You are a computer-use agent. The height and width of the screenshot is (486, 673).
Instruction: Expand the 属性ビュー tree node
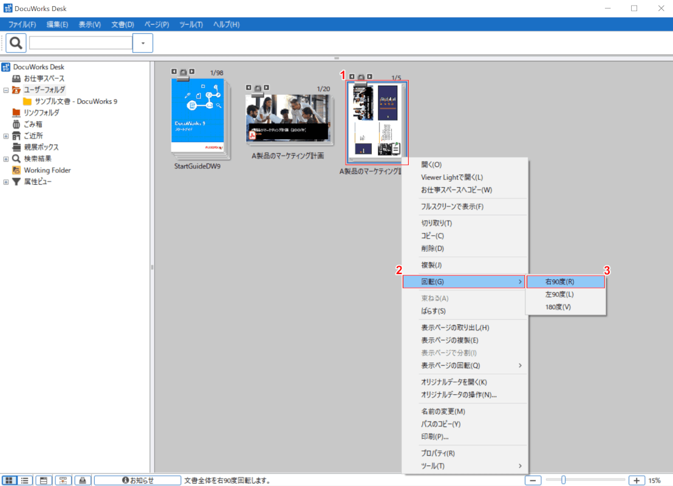[x=6, y=182]
